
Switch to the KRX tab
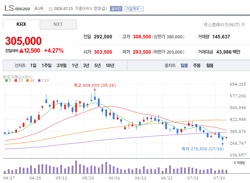pos(21,24)
